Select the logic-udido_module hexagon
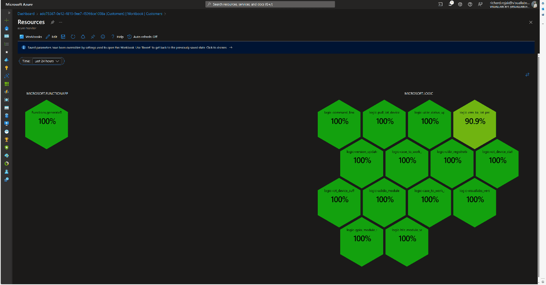546x285 pixels. [384, 202]
